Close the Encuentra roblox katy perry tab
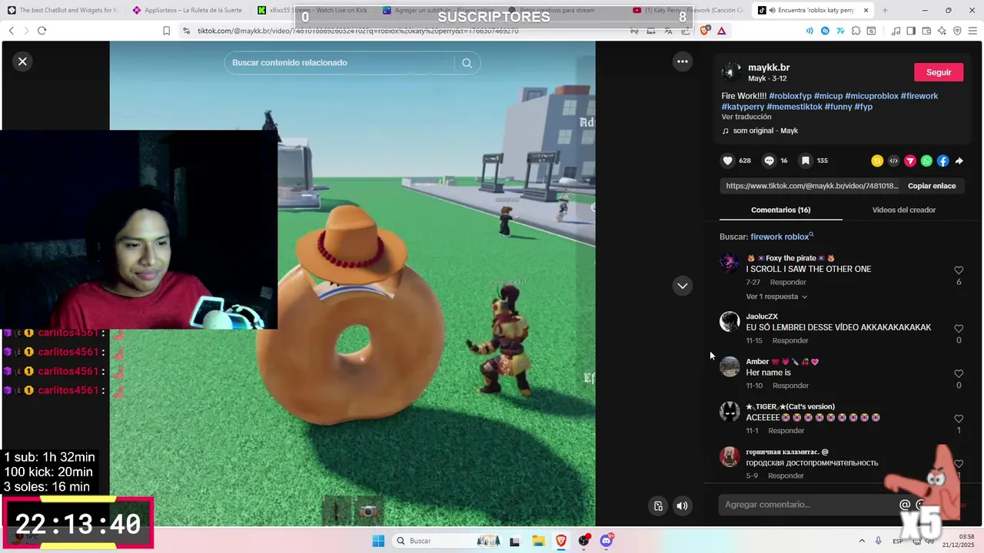 pos(866,10)
